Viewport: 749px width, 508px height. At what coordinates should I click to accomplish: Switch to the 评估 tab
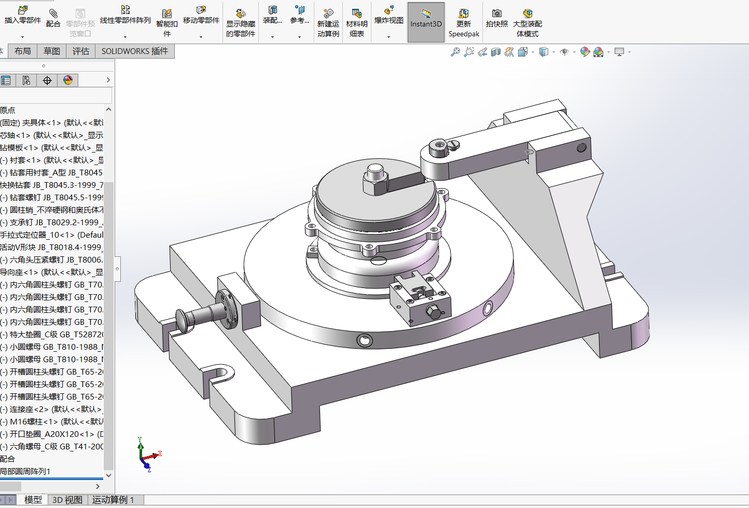point(81,51)
